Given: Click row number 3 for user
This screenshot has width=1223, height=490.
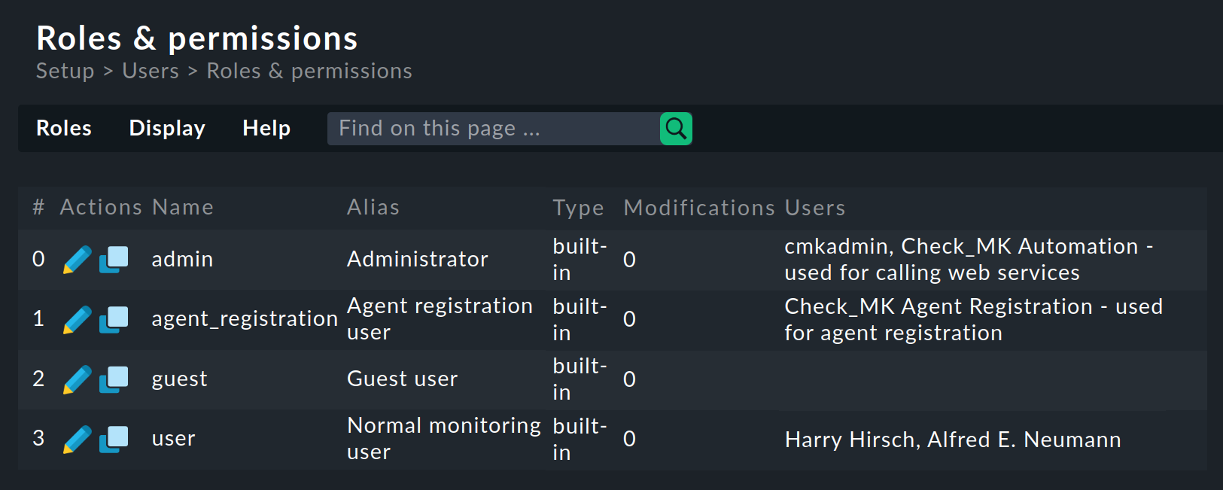Looking at the screenshot, I should click(x=38, y=438).
